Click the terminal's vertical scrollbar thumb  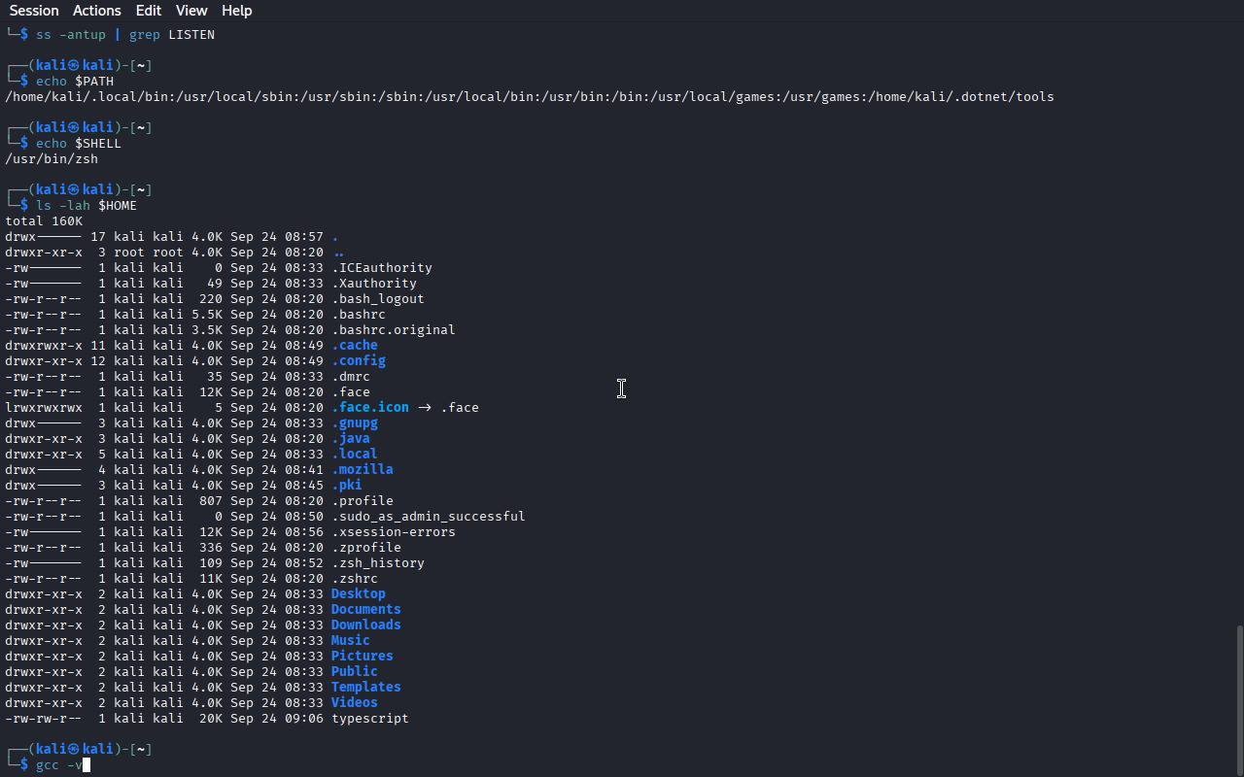click(x=1238, y=697)
